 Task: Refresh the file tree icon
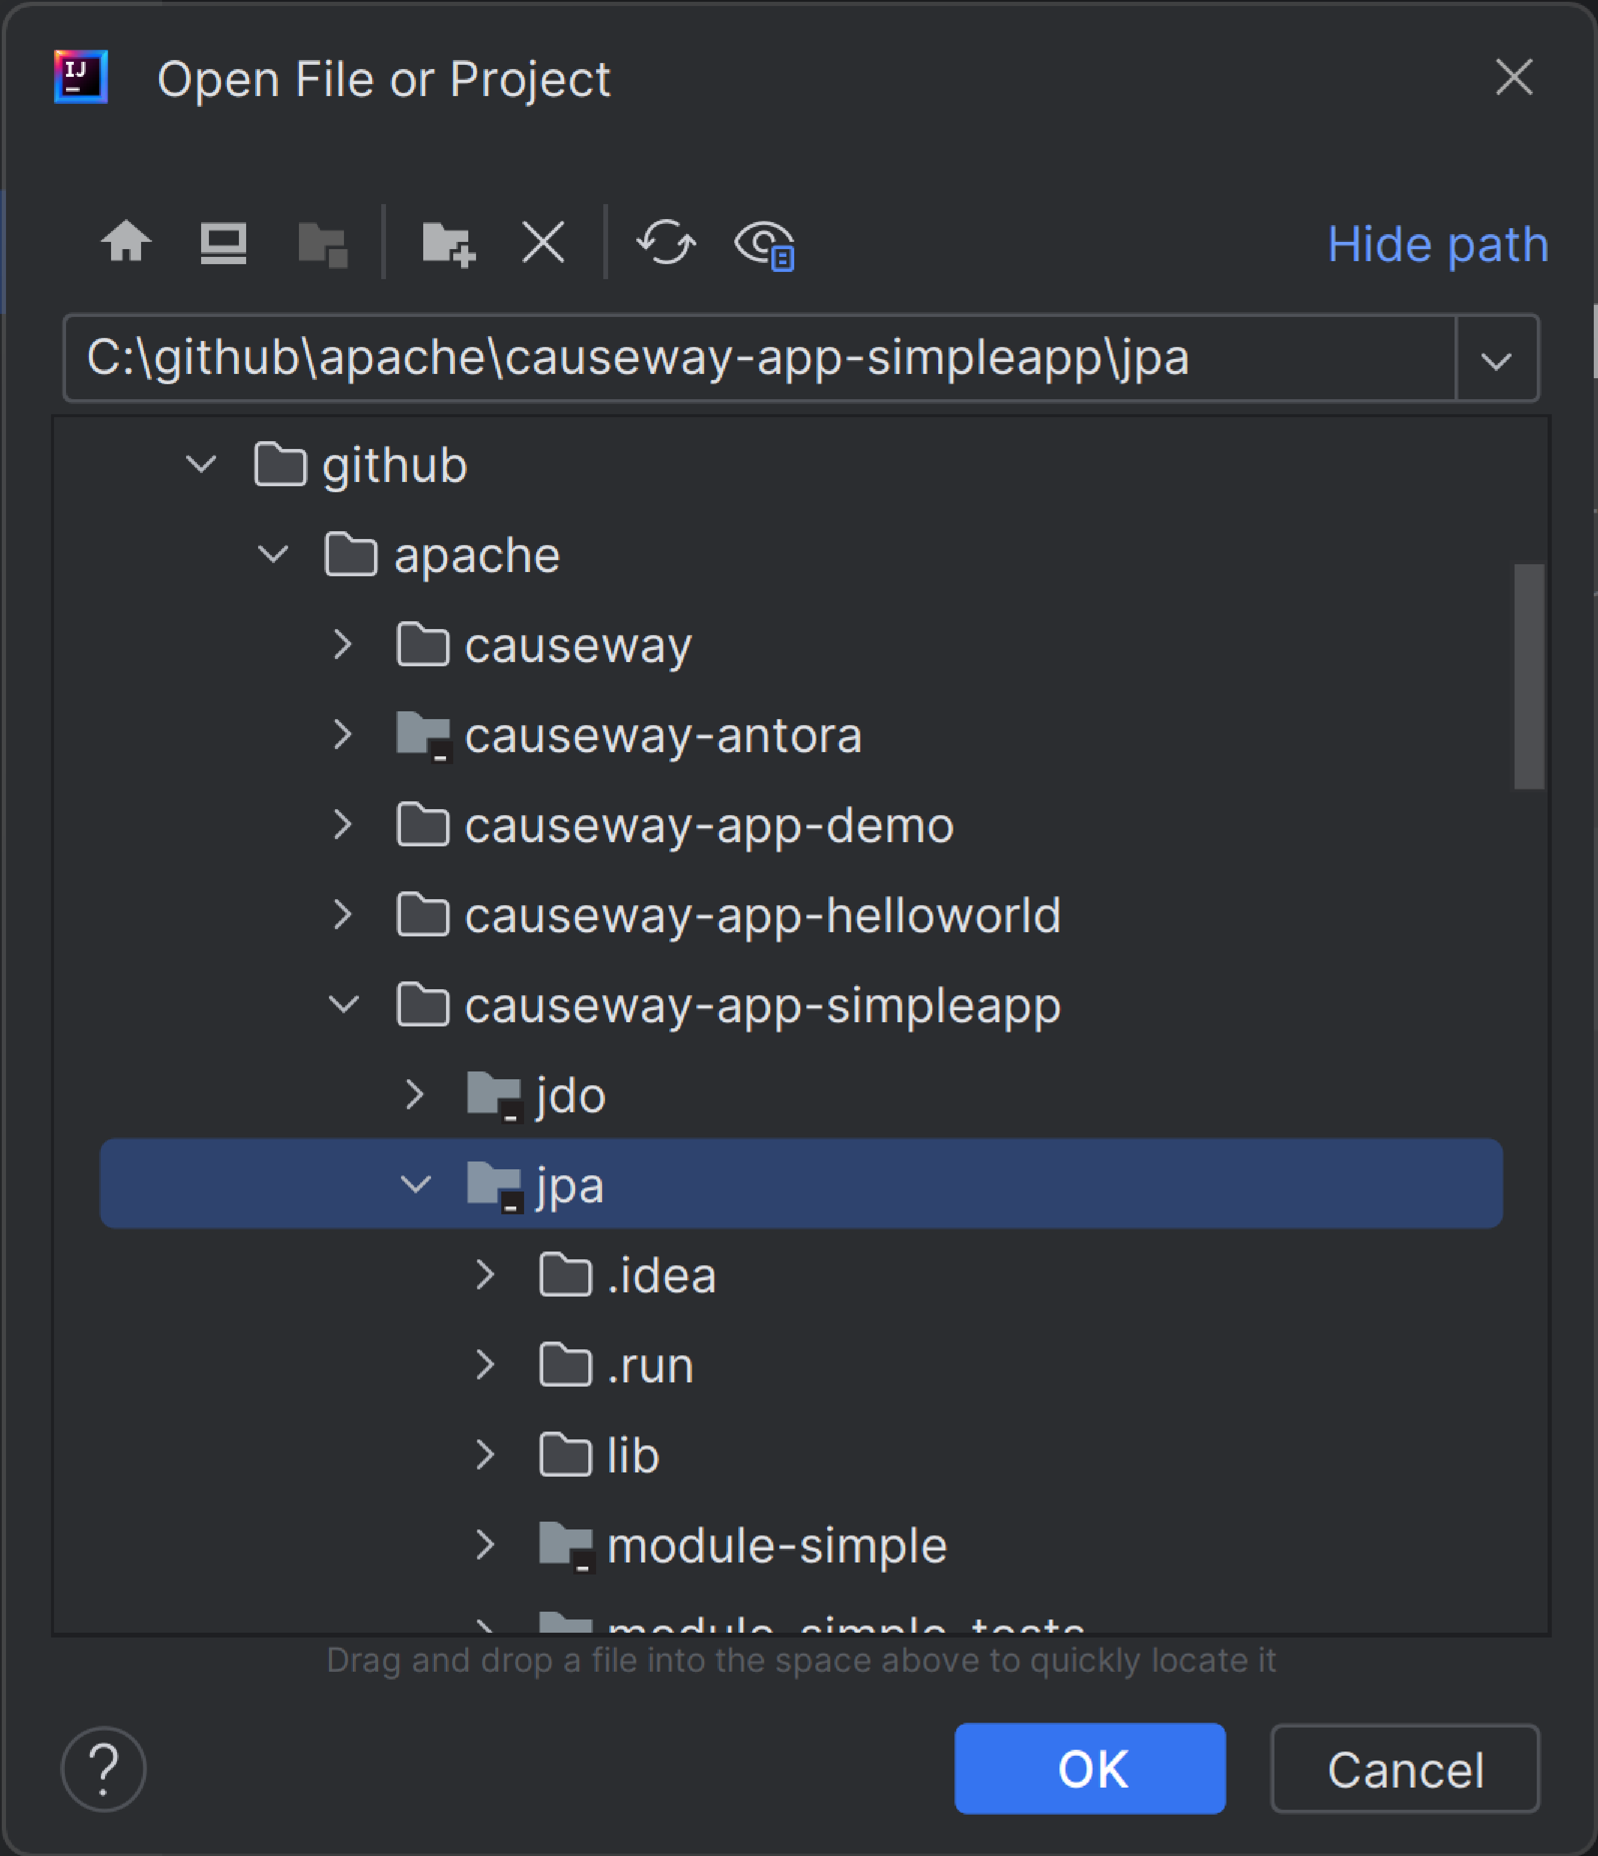tap(666, 243)
